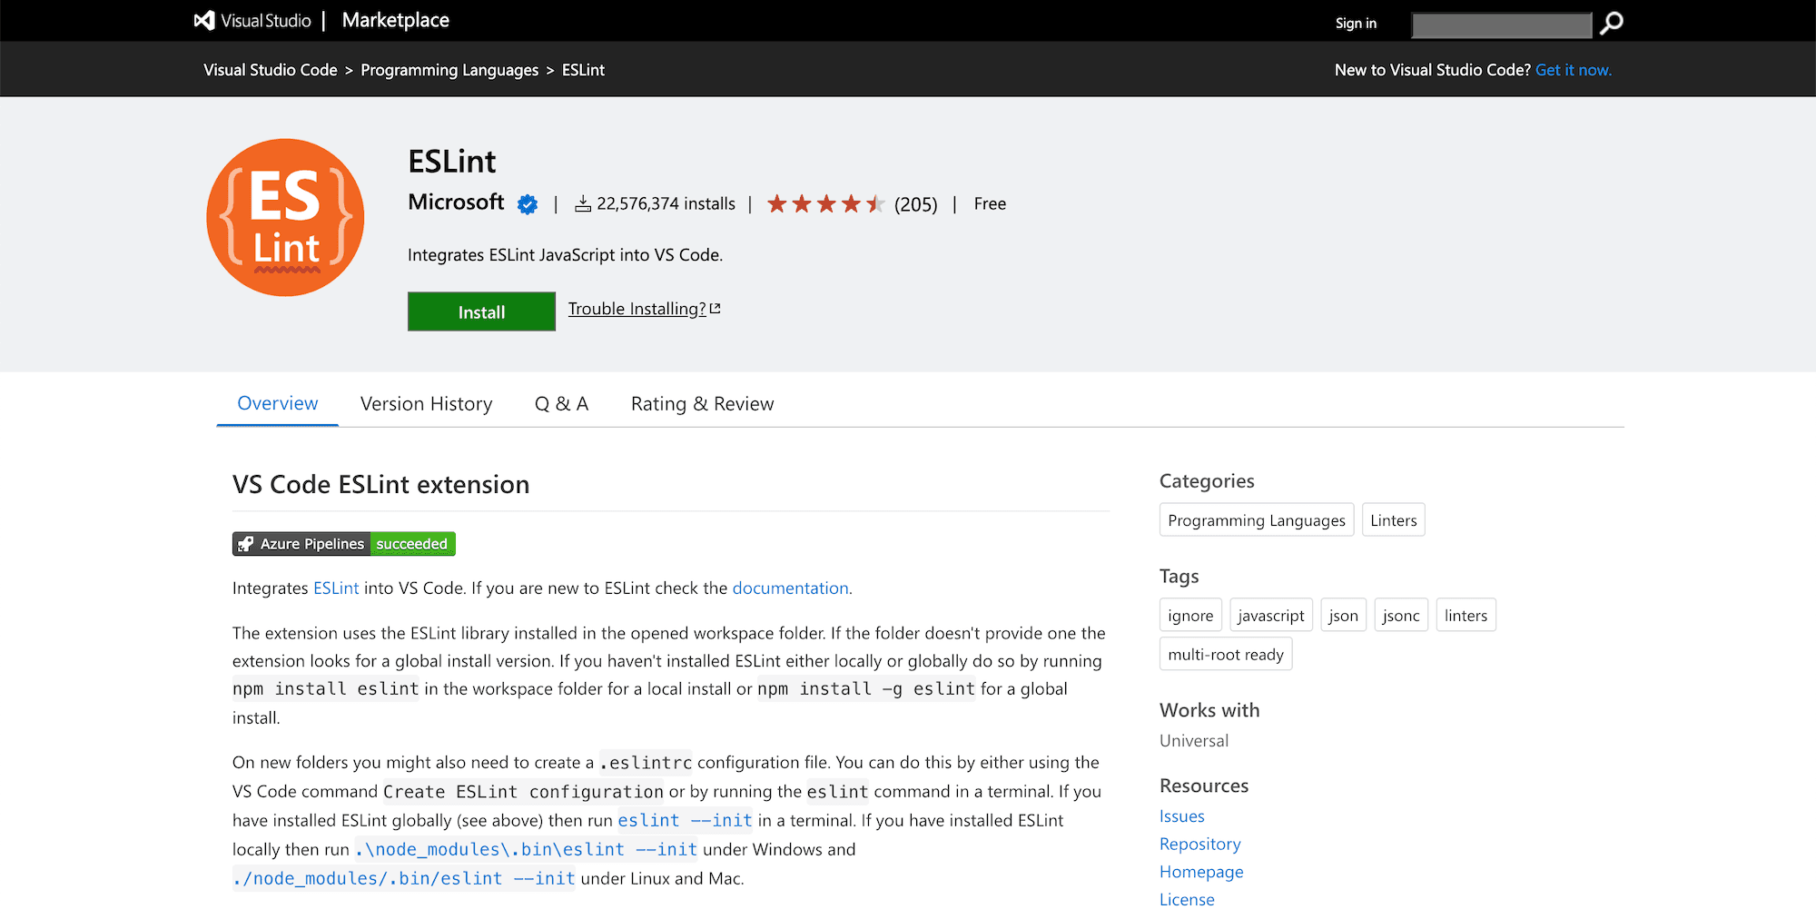Image resolution: width=1816 pixels, height=919 pixels.
Task: Switch to Rating & Review tab
Action: pos(703,404)
